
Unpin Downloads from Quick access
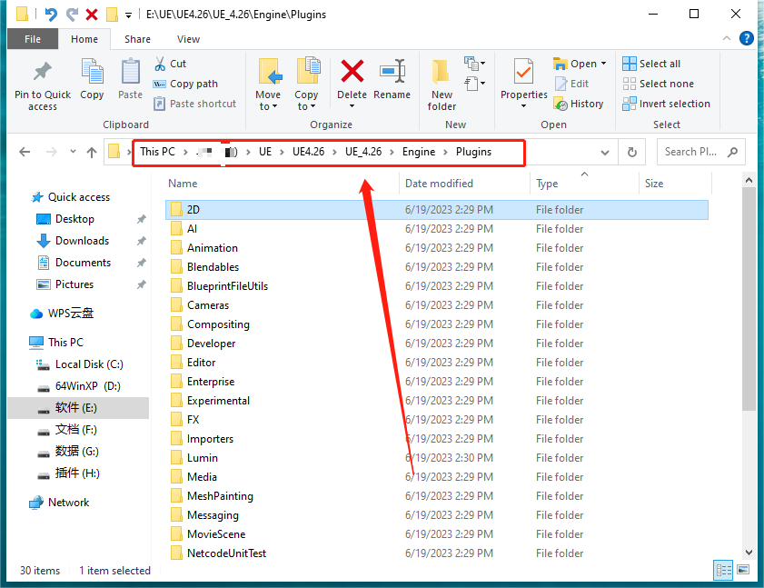click(142, 241)
